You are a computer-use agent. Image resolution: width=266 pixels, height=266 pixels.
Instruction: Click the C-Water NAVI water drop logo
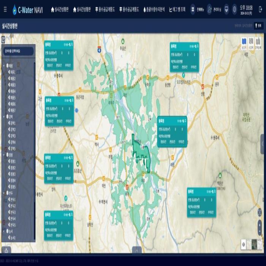pos(14,9)
